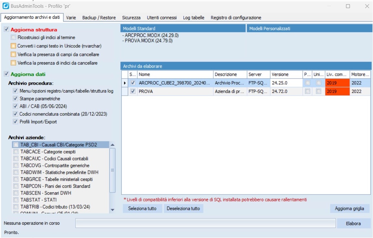
Task: Click the Nome column header
Action: [175, 75]
